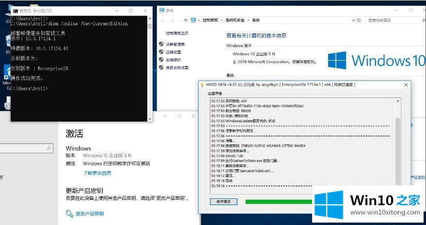Click the GenuineTicket.xml log line
426x225 pixels.
click(242, 171)
